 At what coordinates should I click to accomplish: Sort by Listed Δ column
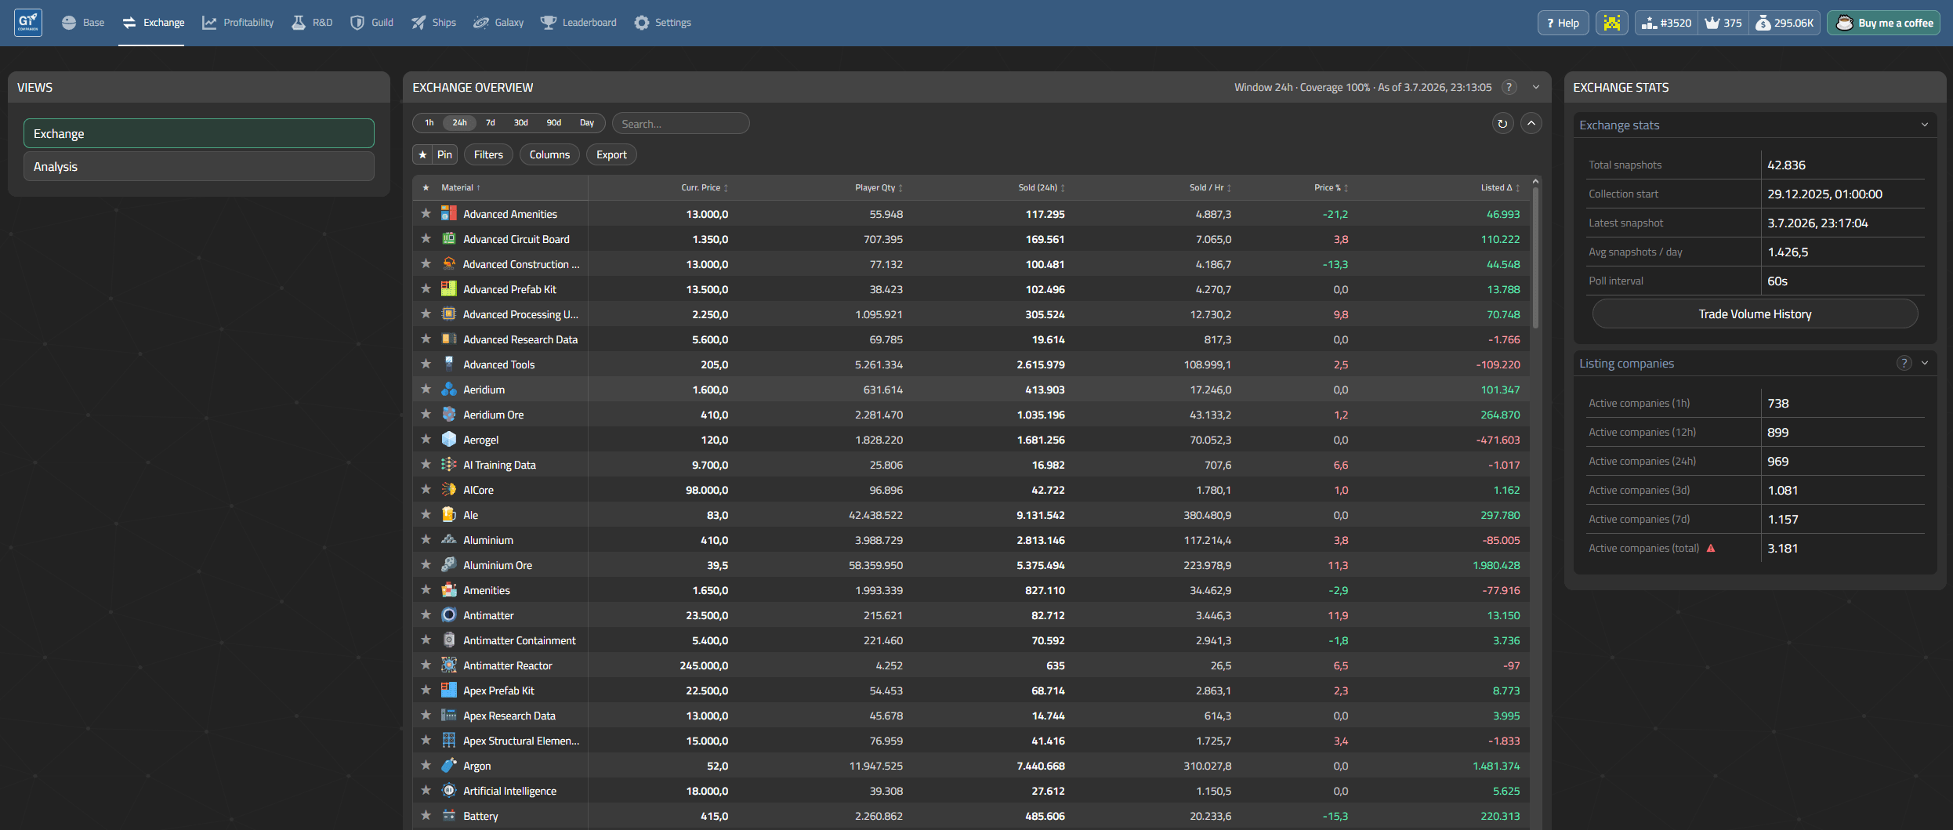(x=1500, y=188)
